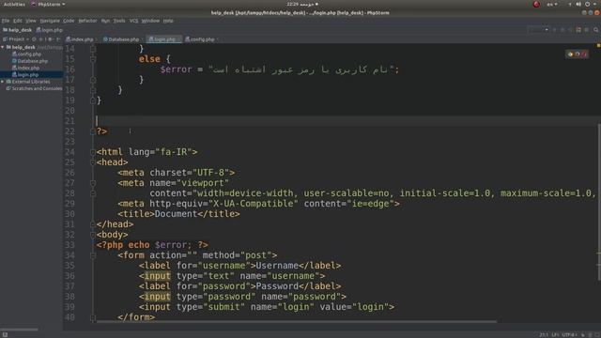This screenshot has width=601, height=338.
Task: Click scroll-from-source target icon in Project panel
Action: 34,39
